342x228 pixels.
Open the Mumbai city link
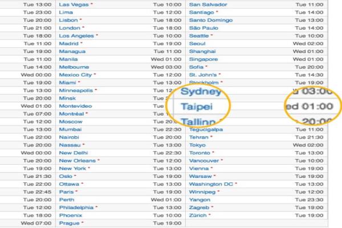71,129
